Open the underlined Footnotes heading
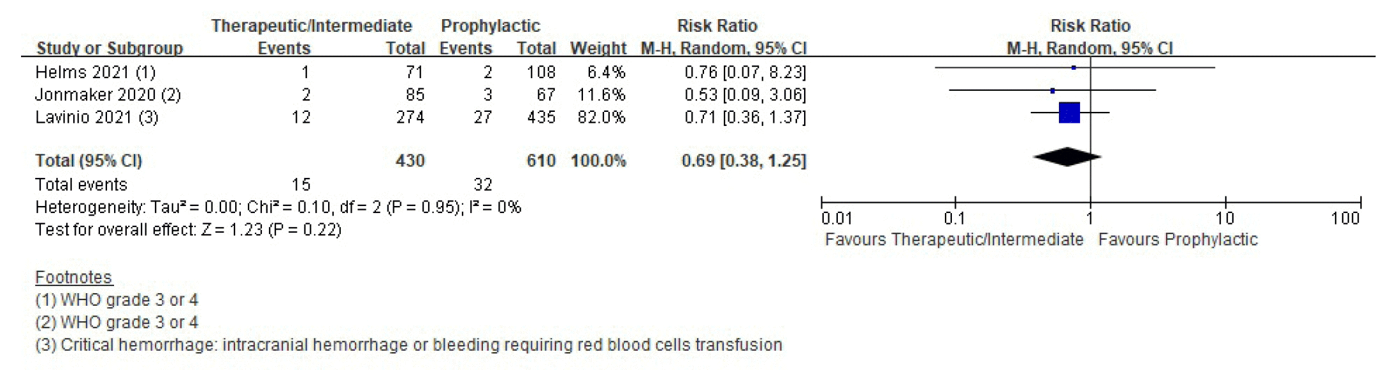Screen dimensions: 1382x370 [x=73, y=277]
